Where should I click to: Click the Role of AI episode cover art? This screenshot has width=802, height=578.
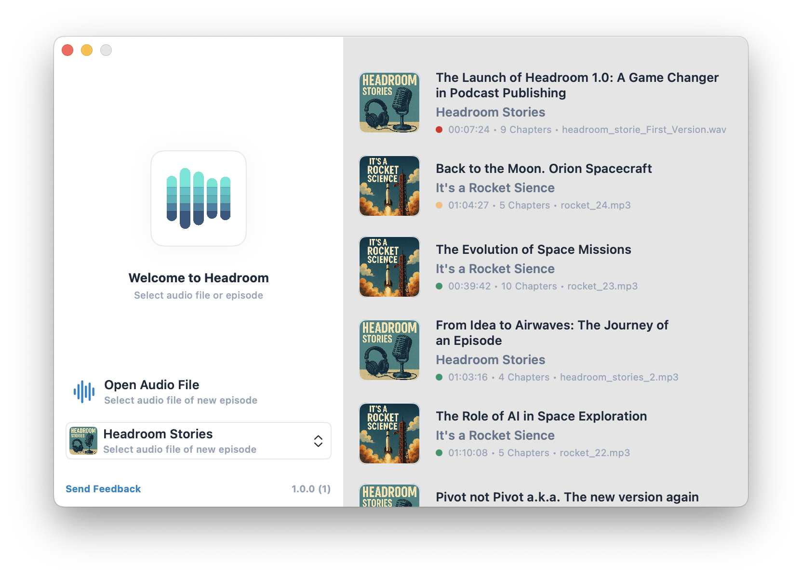click(389, 433)
